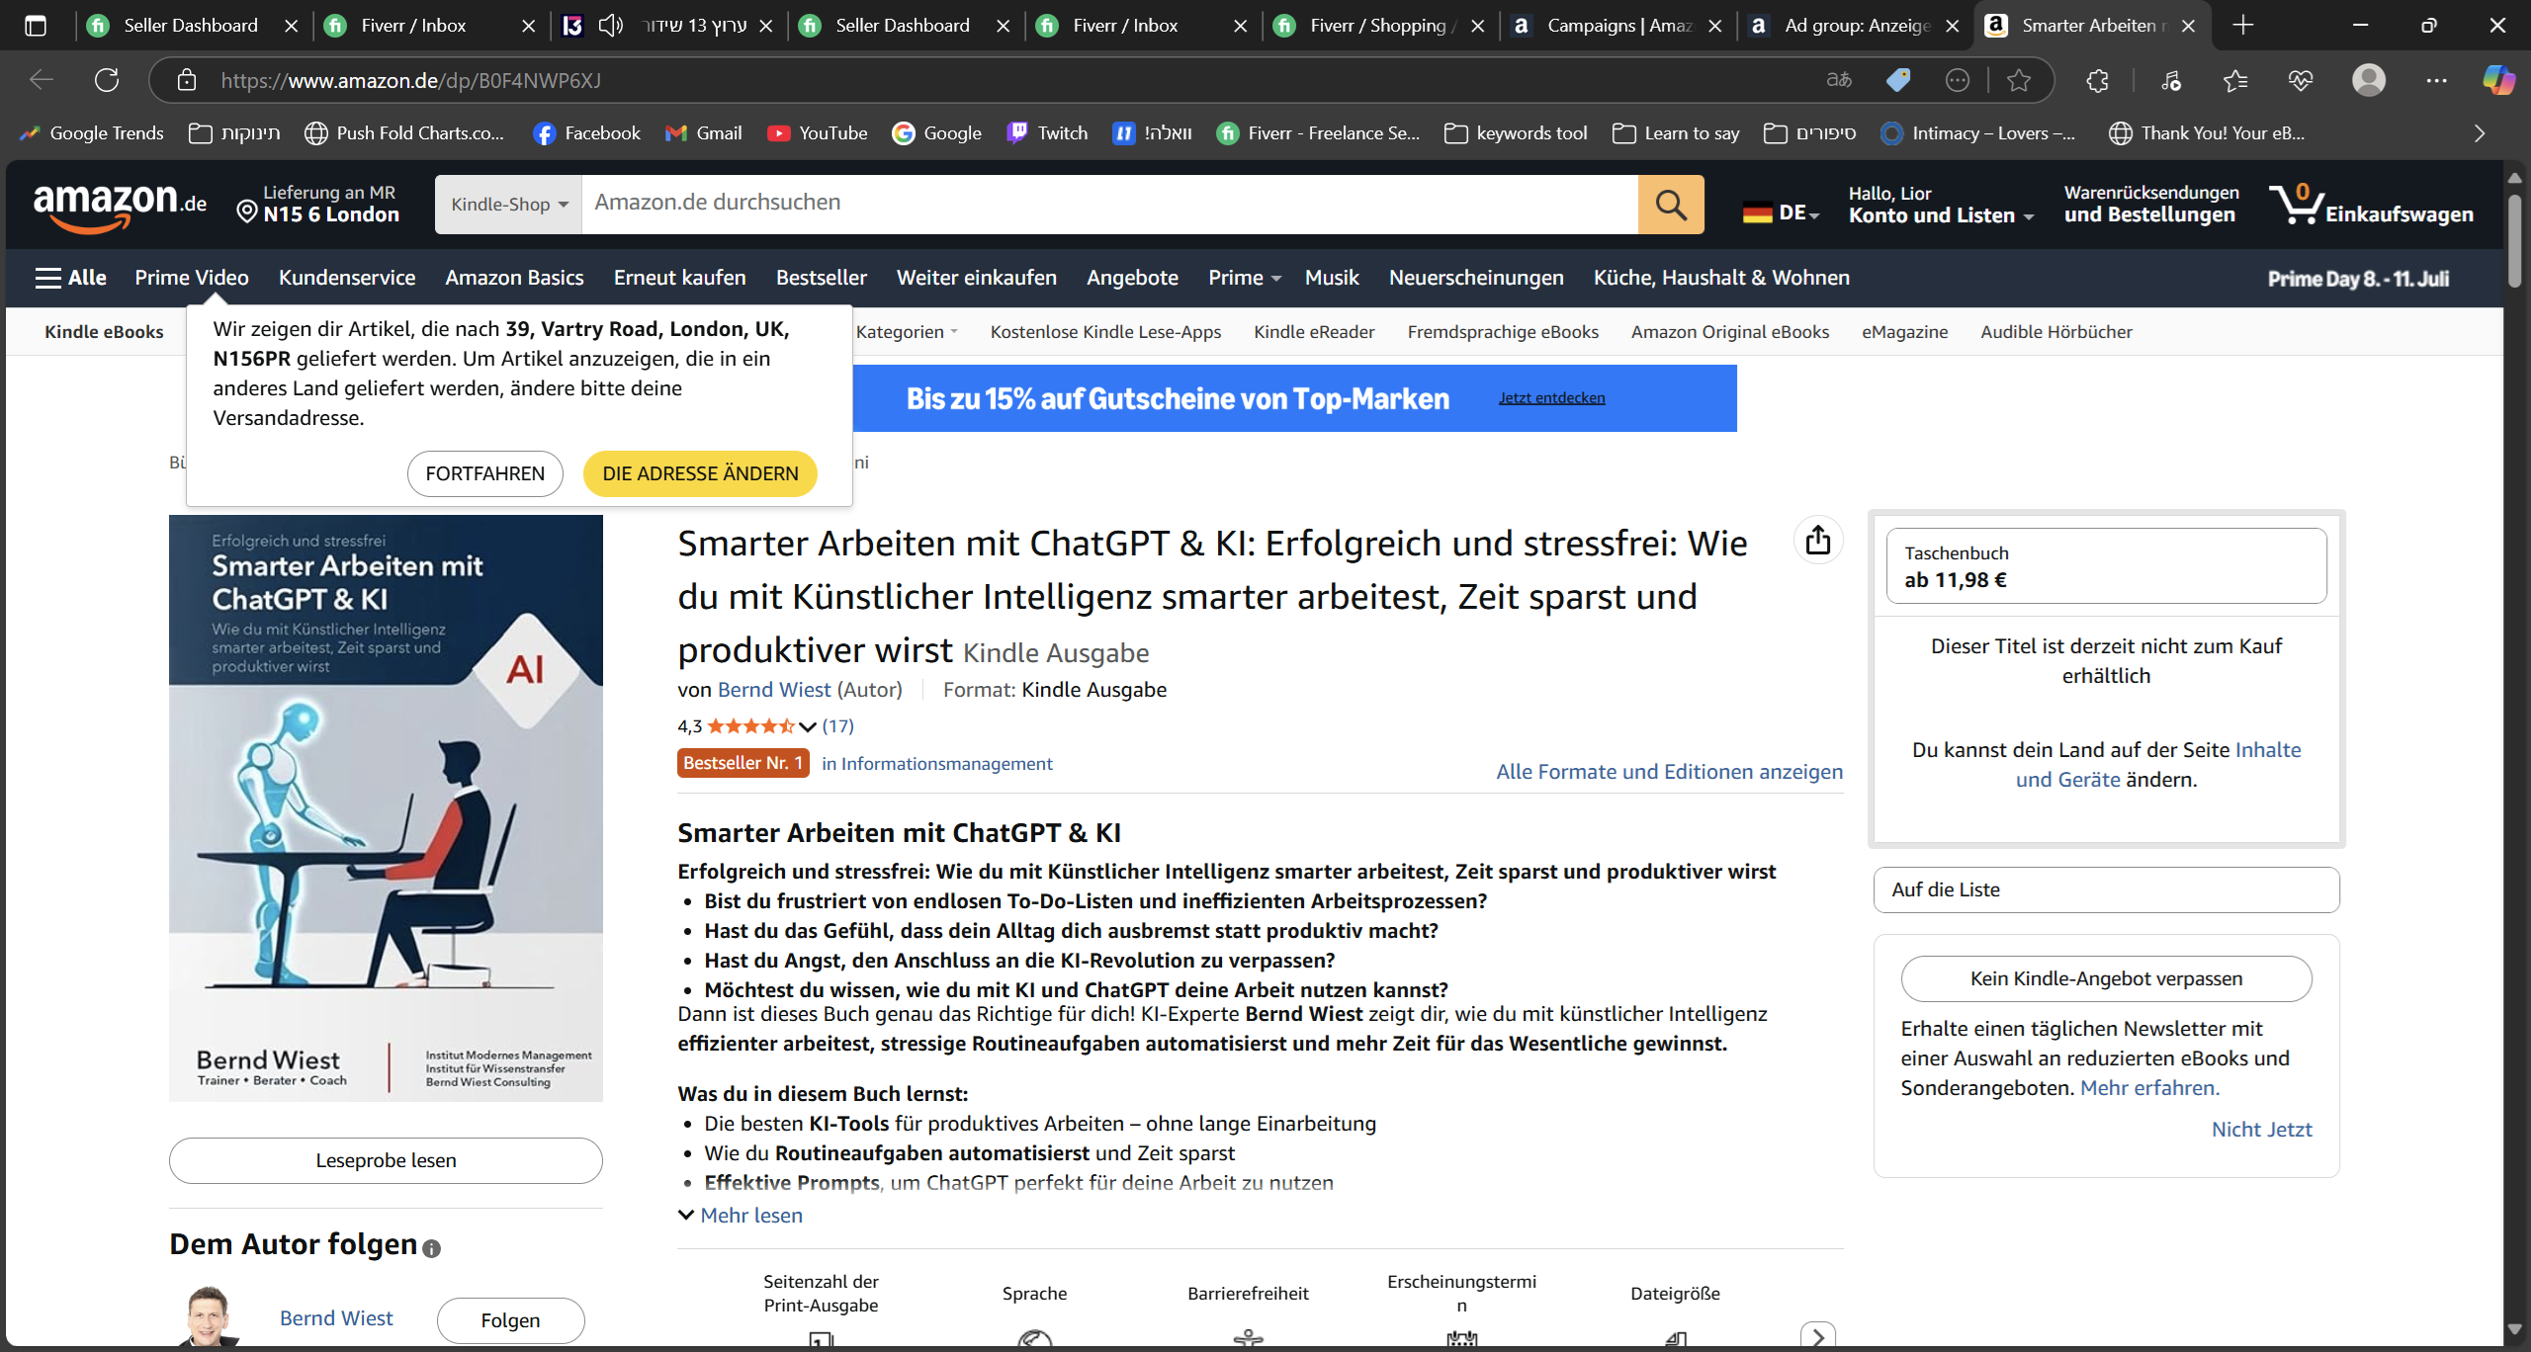The image size is (2531, 1352).
Task: Open the Kindle-Shop search category dropdown
Action: (x=509, y=205)
